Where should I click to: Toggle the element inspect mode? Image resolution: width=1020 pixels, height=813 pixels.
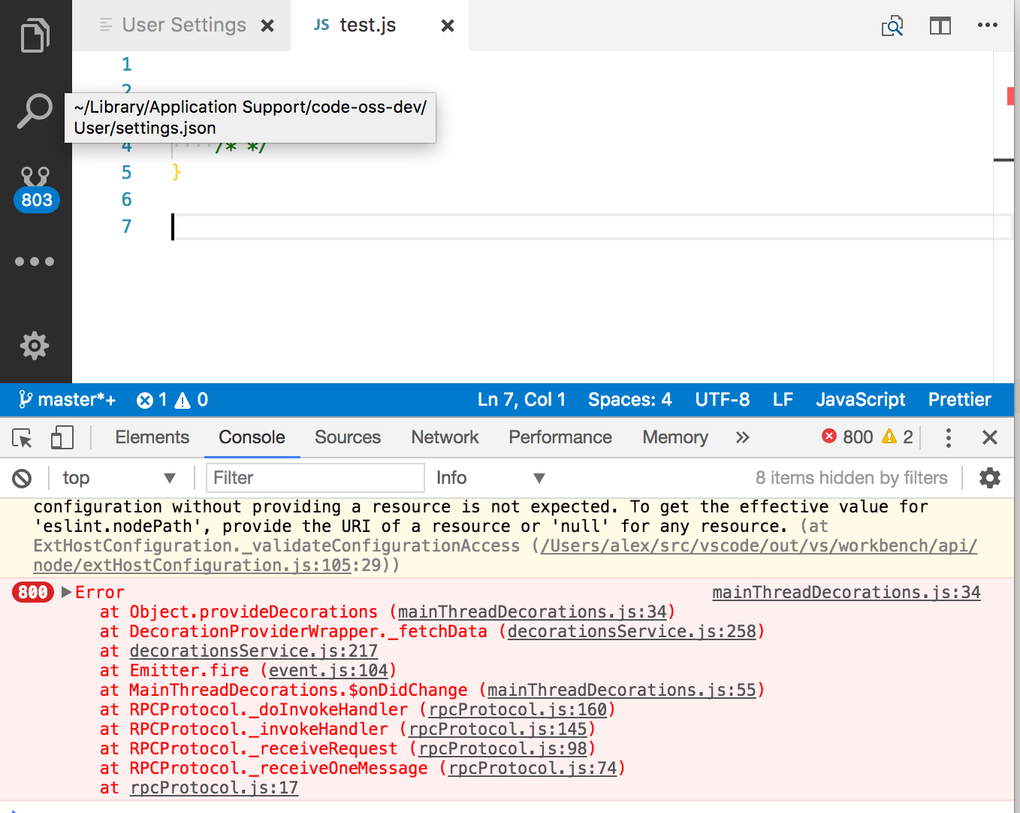pos(20,437)
